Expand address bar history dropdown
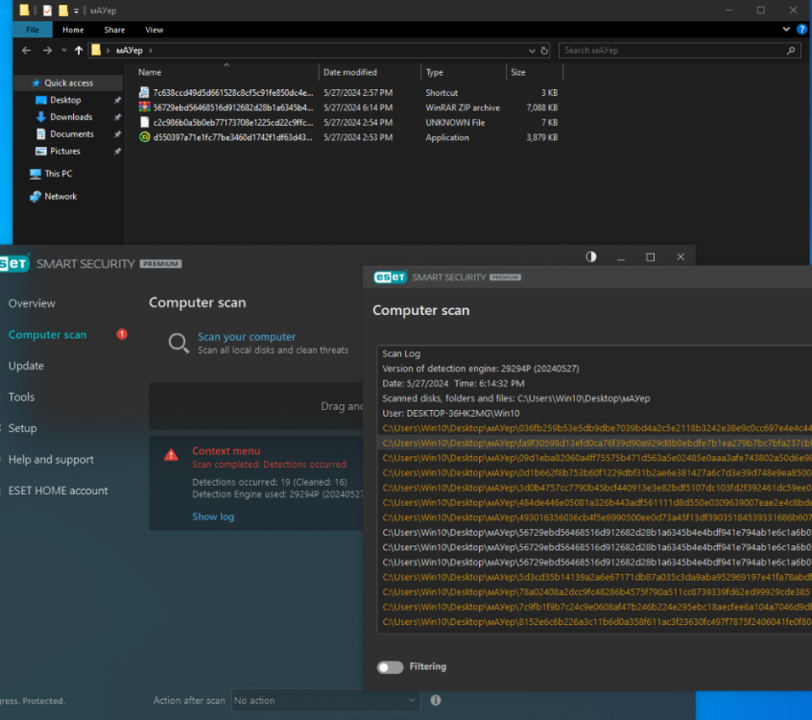Viewport: 812px width, 720px height. pyautogui.click(x=532, y=51)
